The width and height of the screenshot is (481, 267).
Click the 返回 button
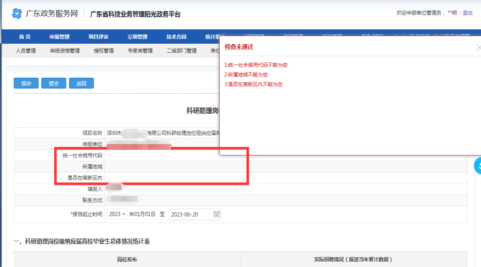[81, 84]
